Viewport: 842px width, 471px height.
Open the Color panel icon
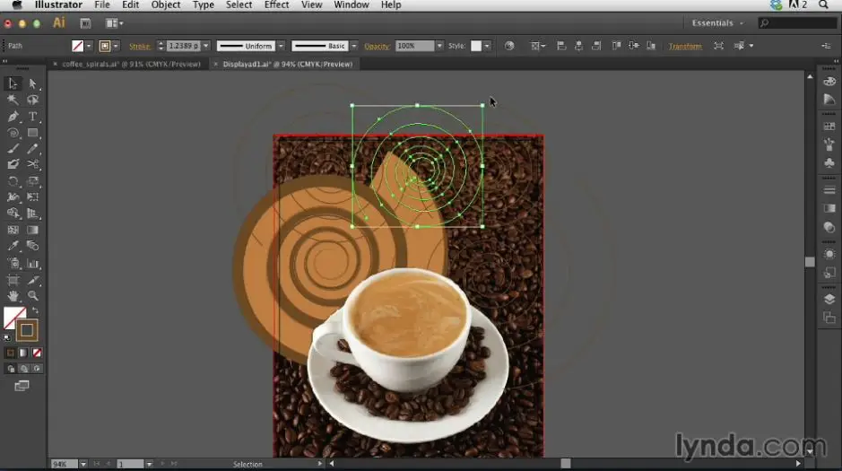coord(829,82)
